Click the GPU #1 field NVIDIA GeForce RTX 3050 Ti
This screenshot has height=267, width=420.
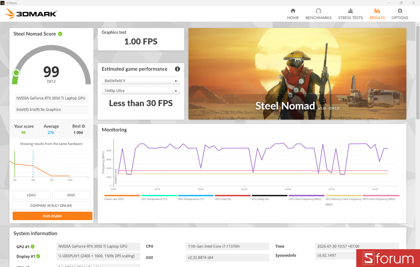[98, 246]
